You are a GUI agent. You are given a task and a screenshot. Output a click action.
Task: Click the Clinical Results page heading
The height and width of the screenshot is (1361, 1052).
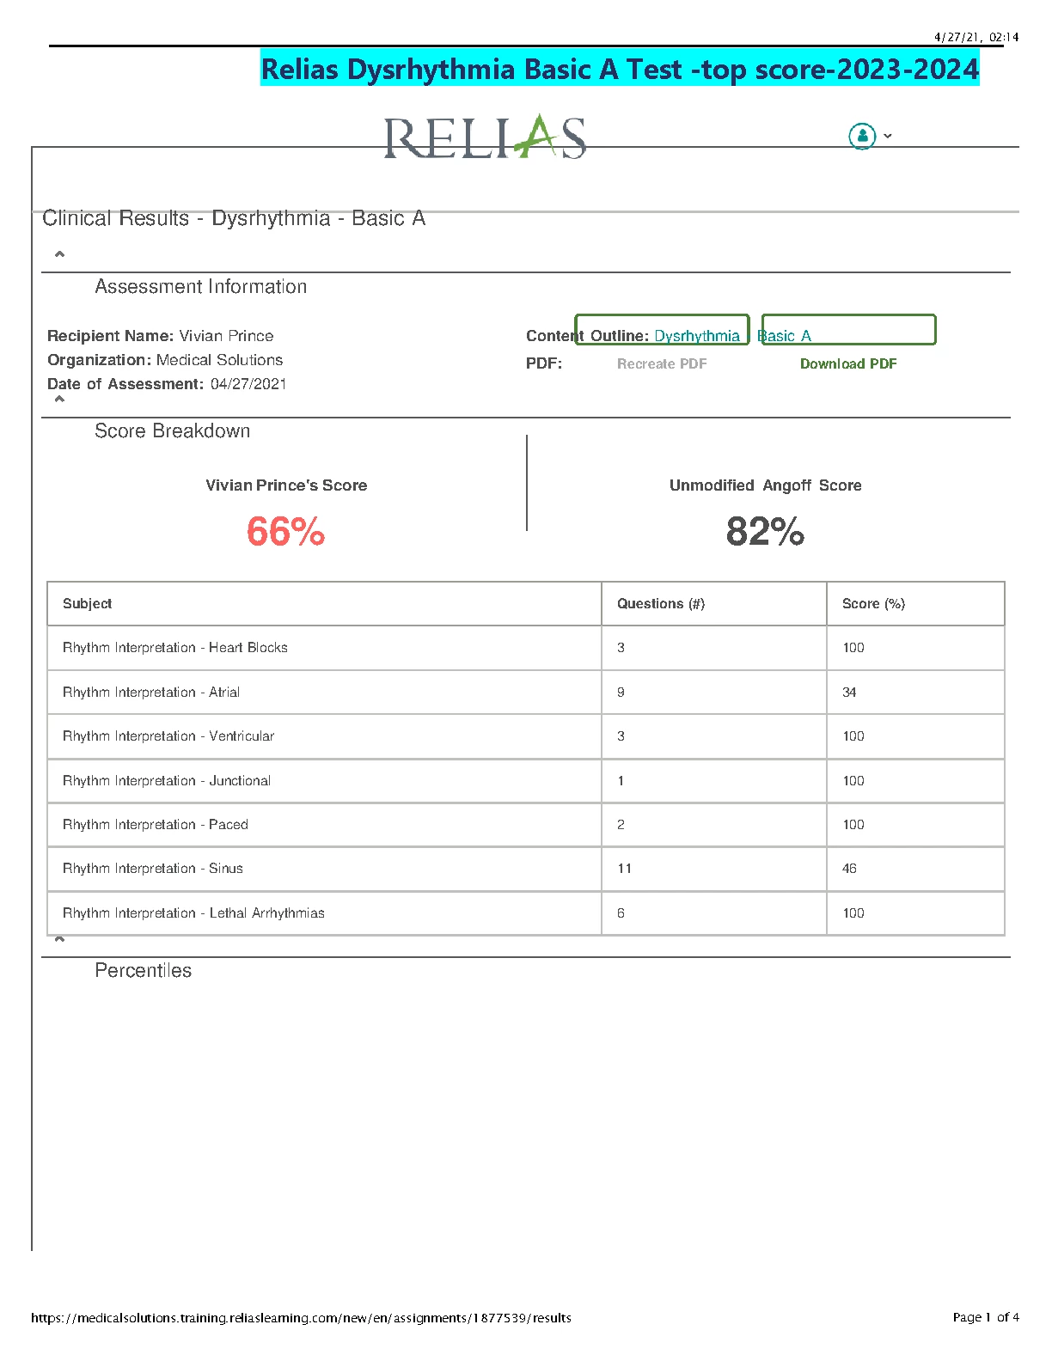[234, 218]
